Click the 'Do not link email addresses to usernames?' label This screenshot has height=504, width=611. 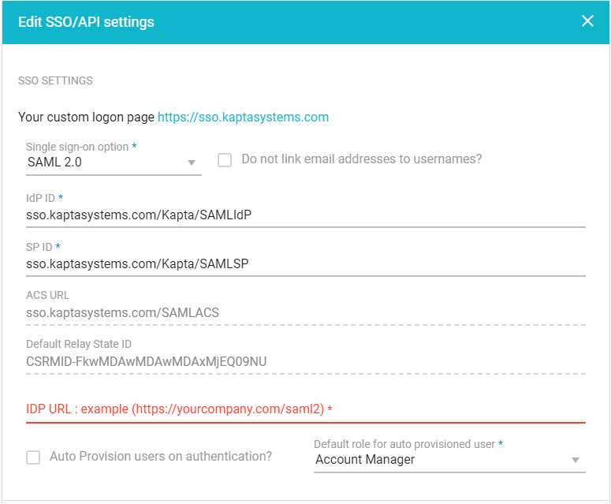point(361,159)
